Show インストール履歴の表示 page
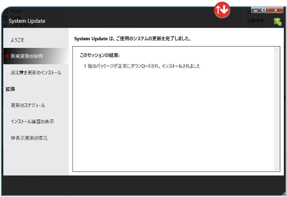The image size is (287, 197). point(32,121)
